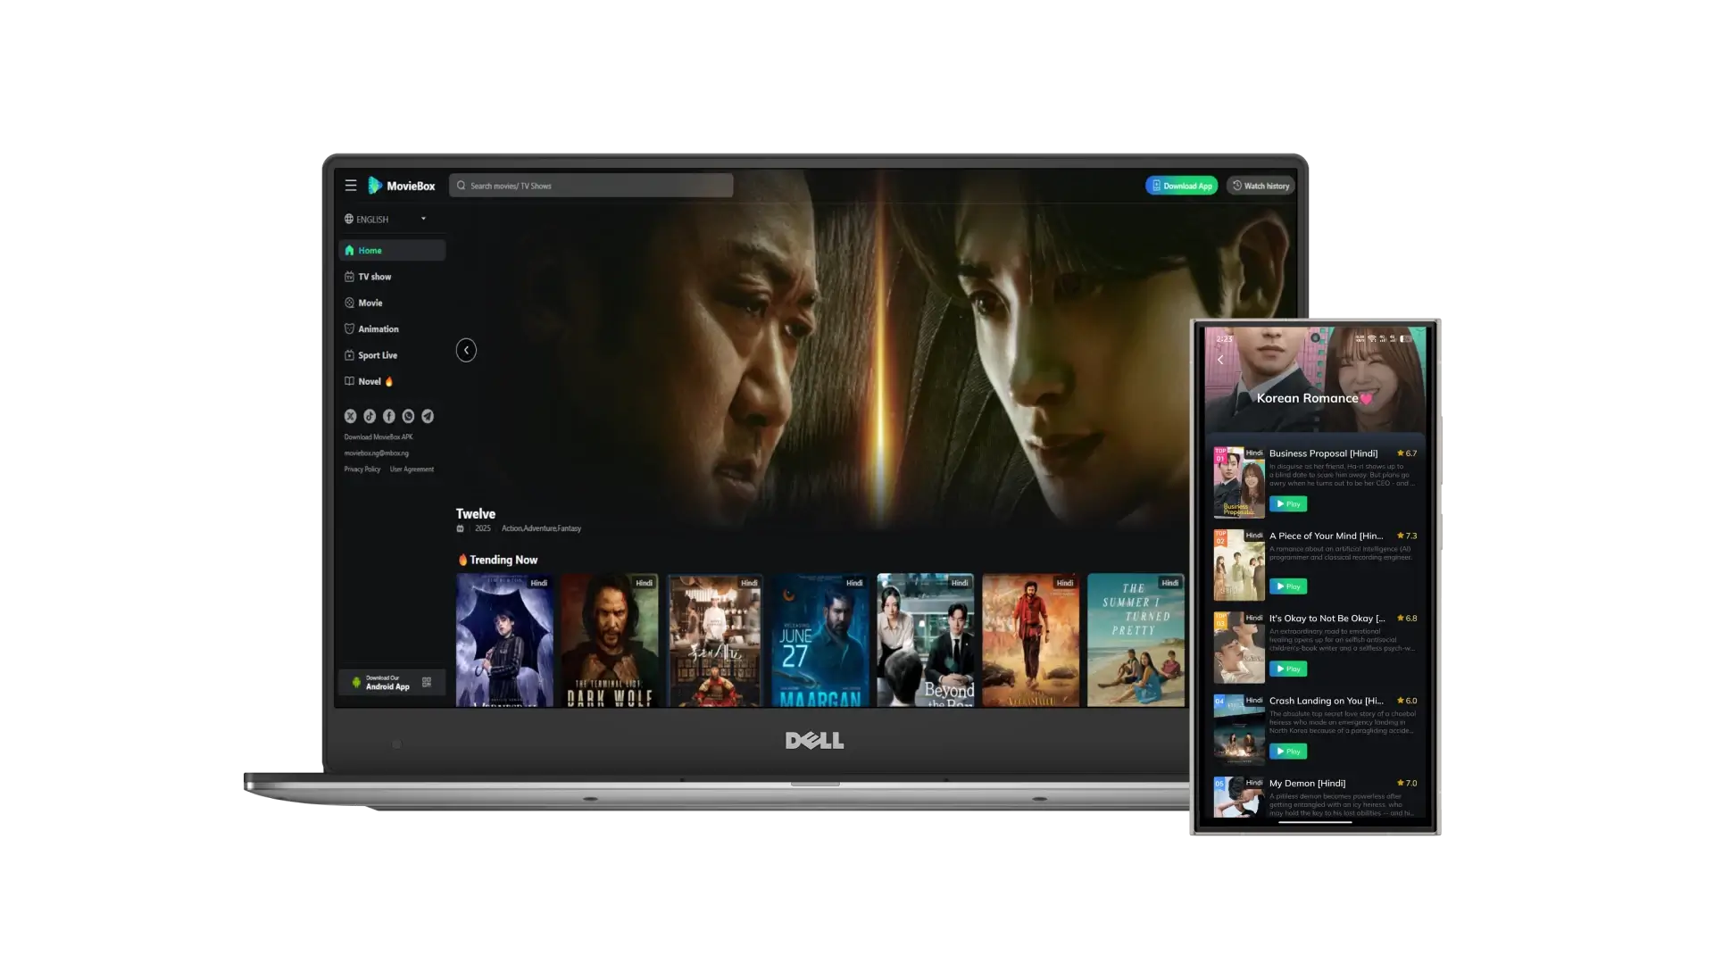
Task: Open the Privacy Policy link
Action: [x=362, y=470]
